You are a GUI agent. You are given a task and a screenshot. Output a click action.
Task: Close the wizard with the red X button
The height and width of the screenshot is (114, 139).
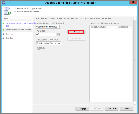(133, 2)
